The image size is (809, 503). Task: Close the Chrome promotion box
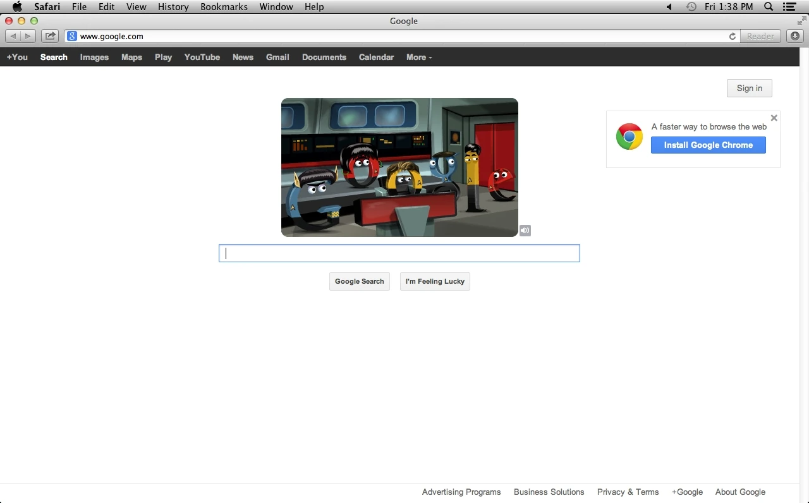pos(774,118)
